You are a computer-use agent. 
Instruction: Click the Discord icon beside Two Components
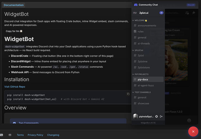14,123
